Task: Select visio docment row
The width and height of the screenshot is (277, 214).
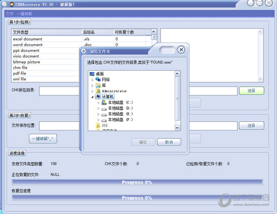Action: 46,56
